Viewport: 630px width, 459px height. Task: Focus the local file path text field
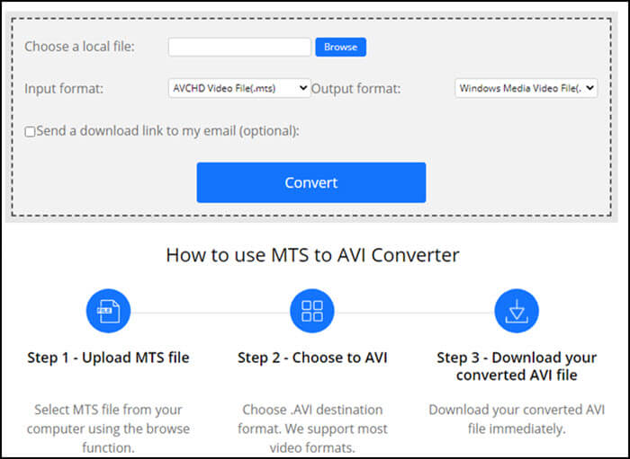[x=239, y=47]
